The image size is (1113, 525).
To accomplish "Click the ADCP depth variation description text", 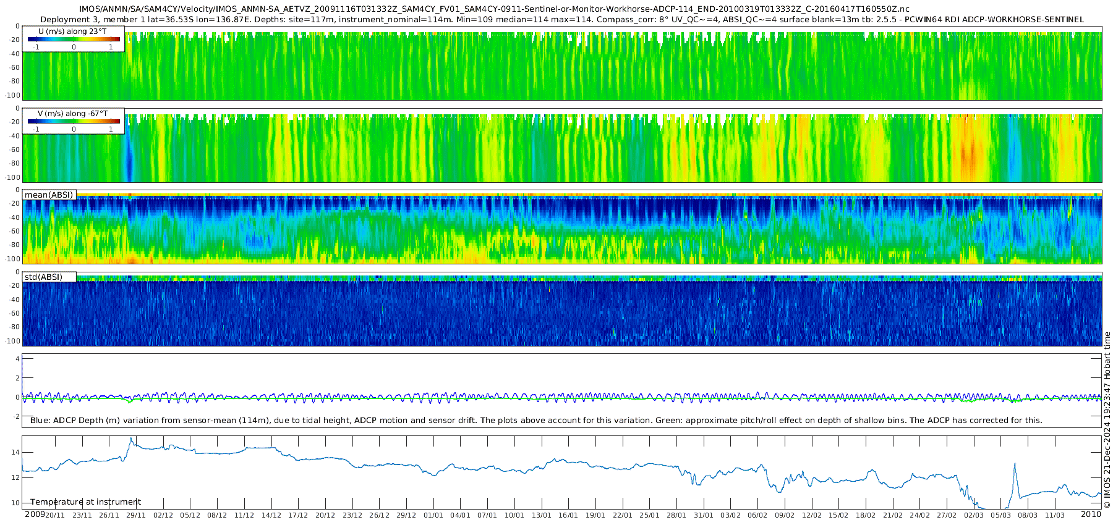I will point(535,421).
